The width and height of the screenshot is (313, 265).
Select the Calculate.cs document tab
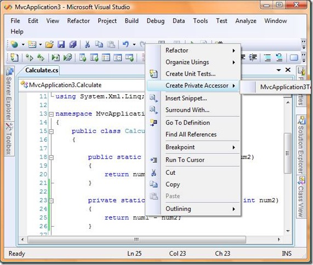(42, 70)
